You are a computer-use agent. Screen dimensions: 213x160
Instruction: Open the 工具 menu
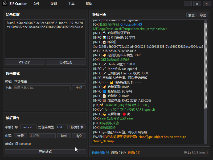coord(71,4)
